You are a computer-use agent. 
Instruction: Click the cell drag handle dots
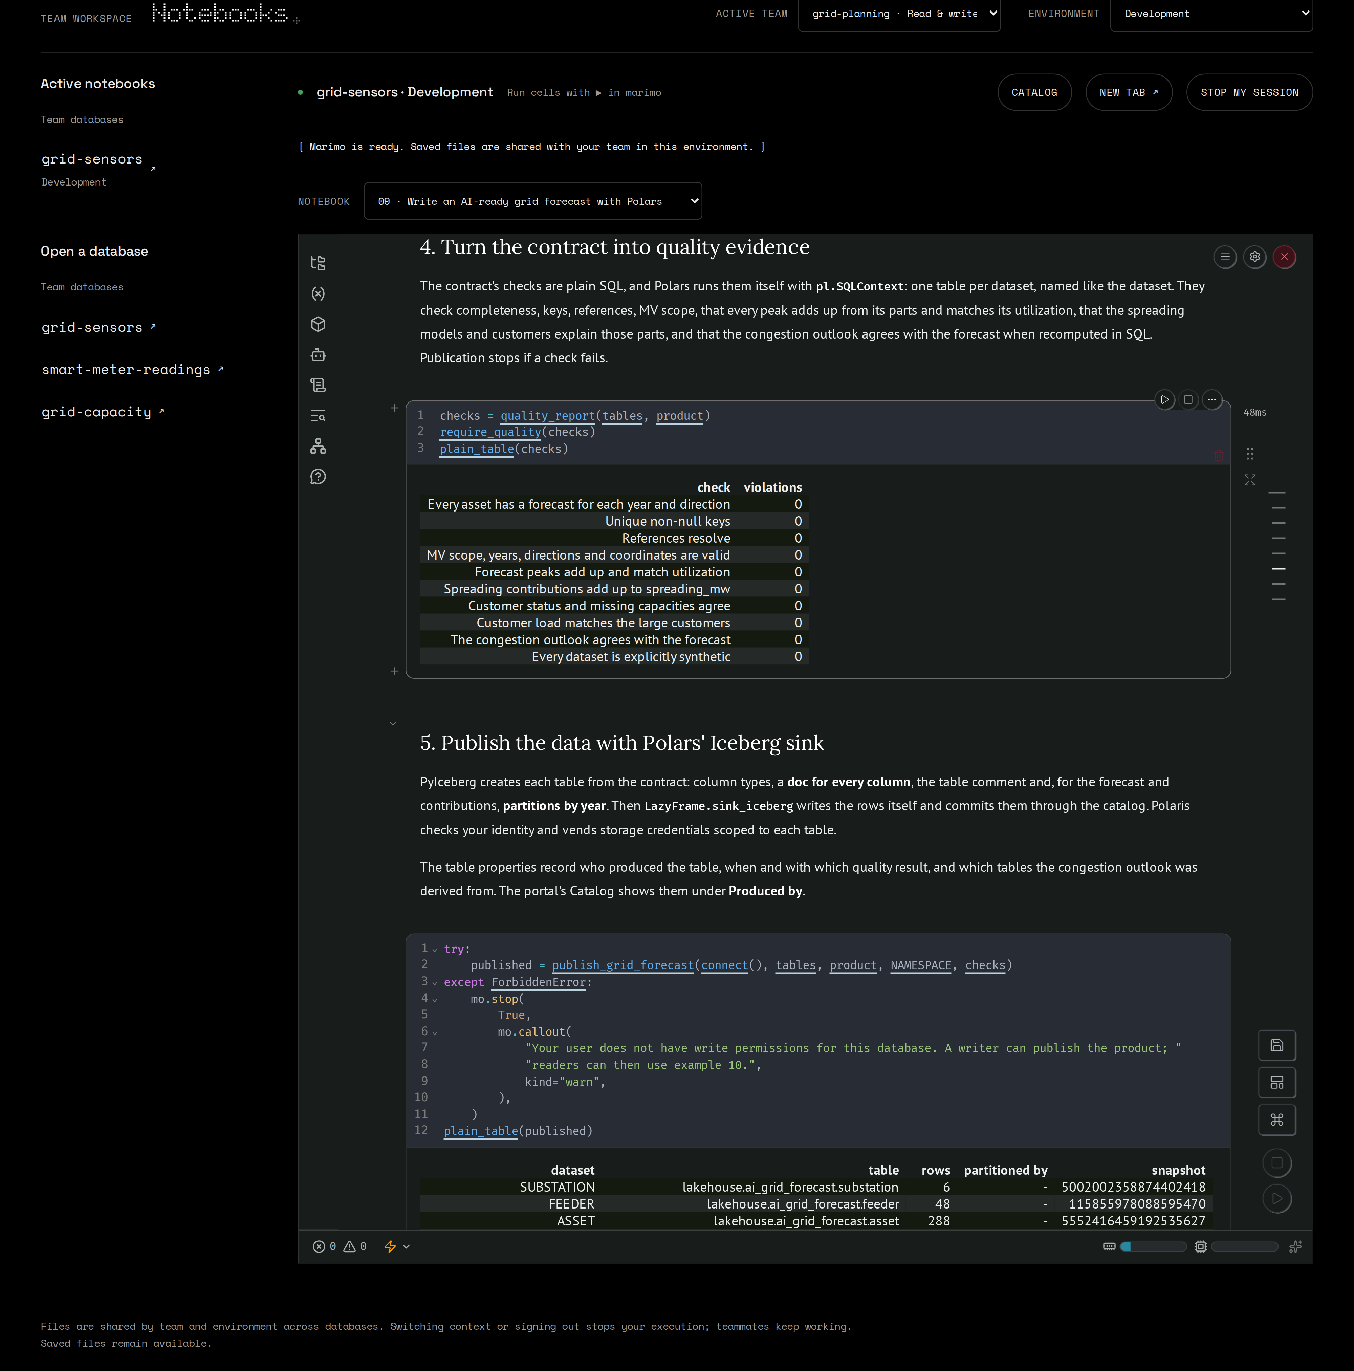tap(1250, 454)
